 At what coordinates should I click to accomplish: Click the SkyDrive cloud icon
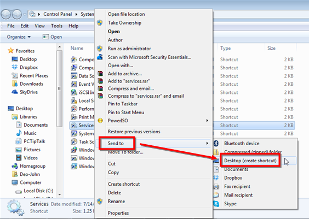[x=15, y=92]
